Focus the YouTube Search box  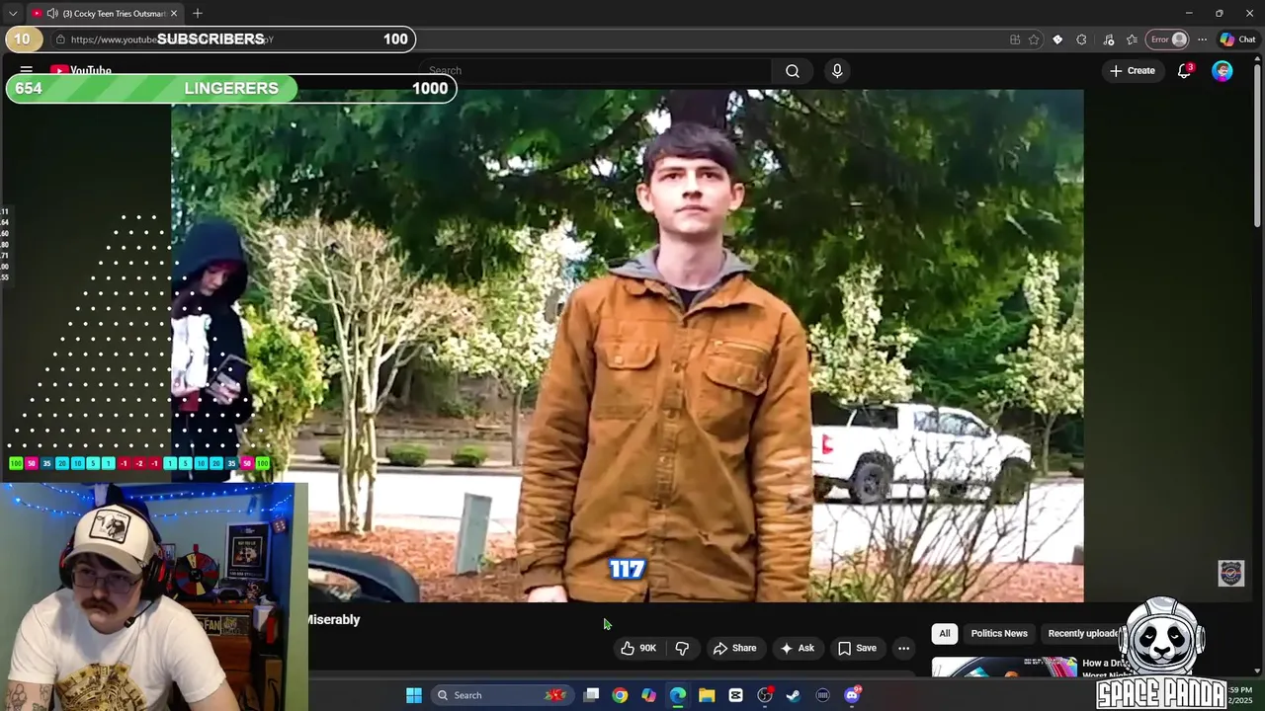click(x=598, y=71)
